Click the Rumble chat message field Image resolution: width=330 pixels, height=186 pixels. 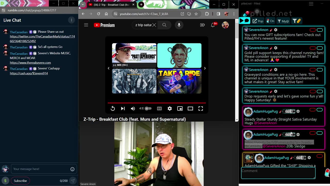tap(40, 169)
